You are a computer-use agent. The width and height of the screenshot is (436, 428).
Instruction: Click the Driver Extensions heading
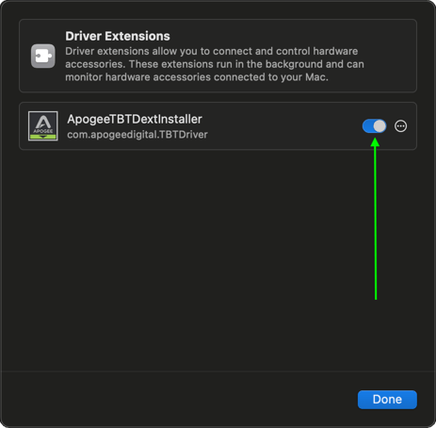pos(118,36)
